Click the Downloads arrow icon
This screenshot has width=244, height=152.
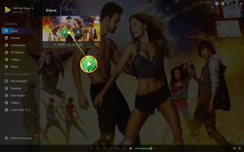point(7,95)
